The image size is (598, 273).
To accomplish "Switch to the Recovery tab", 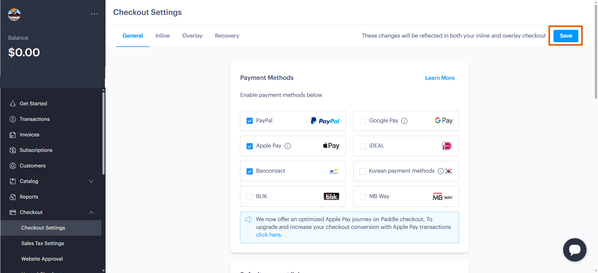I will pyautogui.click(x=227, y=36).
